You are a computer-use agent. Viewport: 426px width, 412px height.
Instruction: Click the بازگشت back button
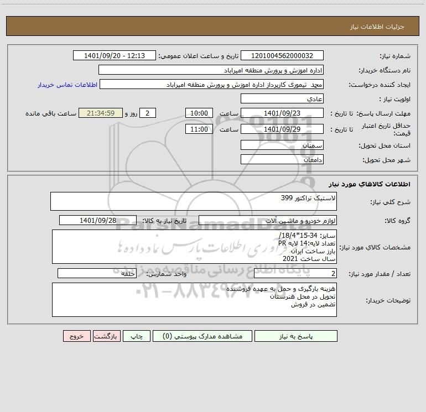click(106, 336)
